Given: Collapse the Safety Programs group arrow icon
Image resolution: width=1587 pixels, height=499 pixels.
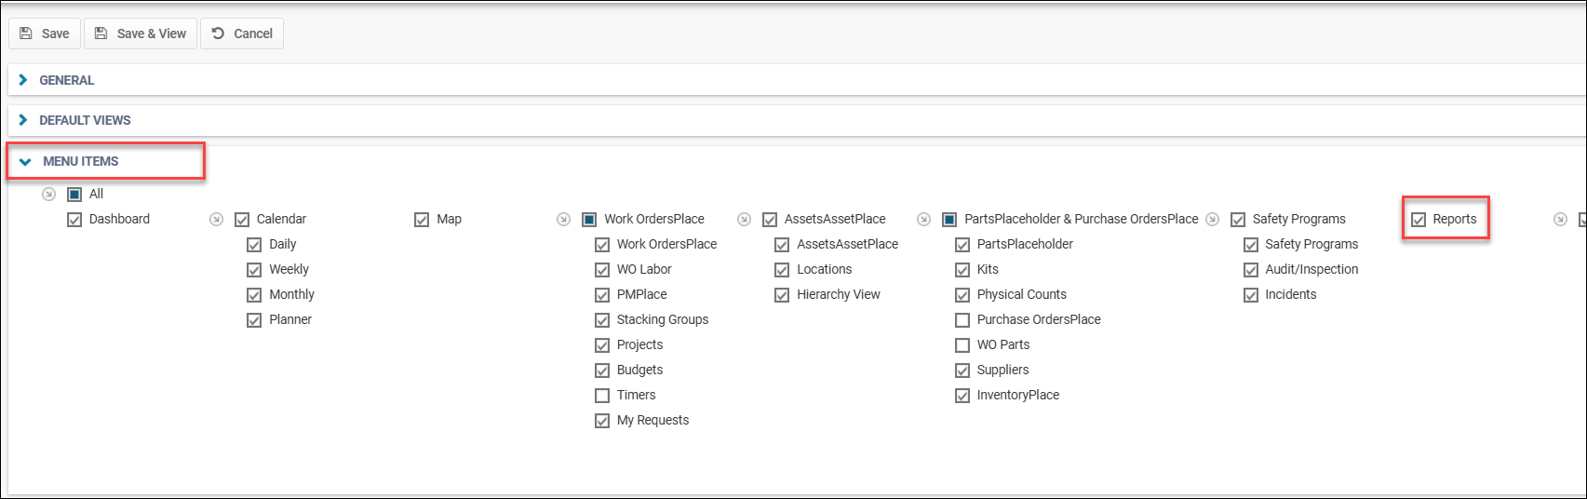Looking at the screenshot, I should (x=1213, y=220).
